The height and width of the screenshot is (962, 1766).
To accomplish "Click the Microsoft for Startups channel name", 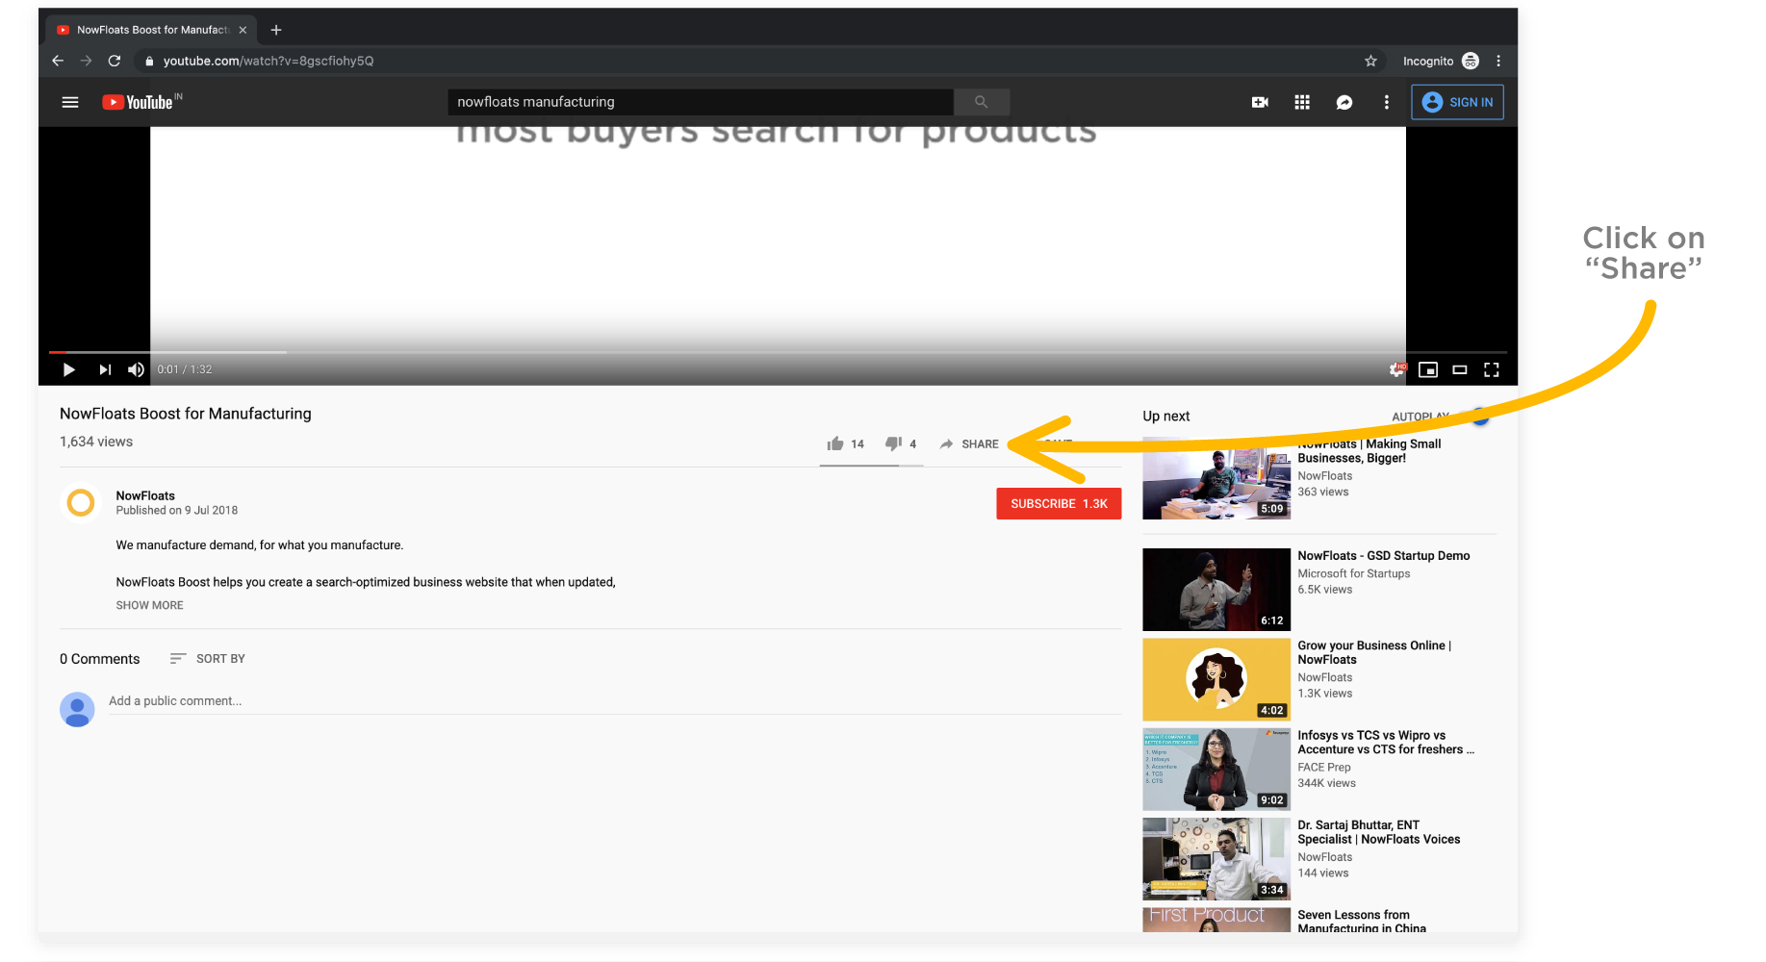I will pos(1354,574).
